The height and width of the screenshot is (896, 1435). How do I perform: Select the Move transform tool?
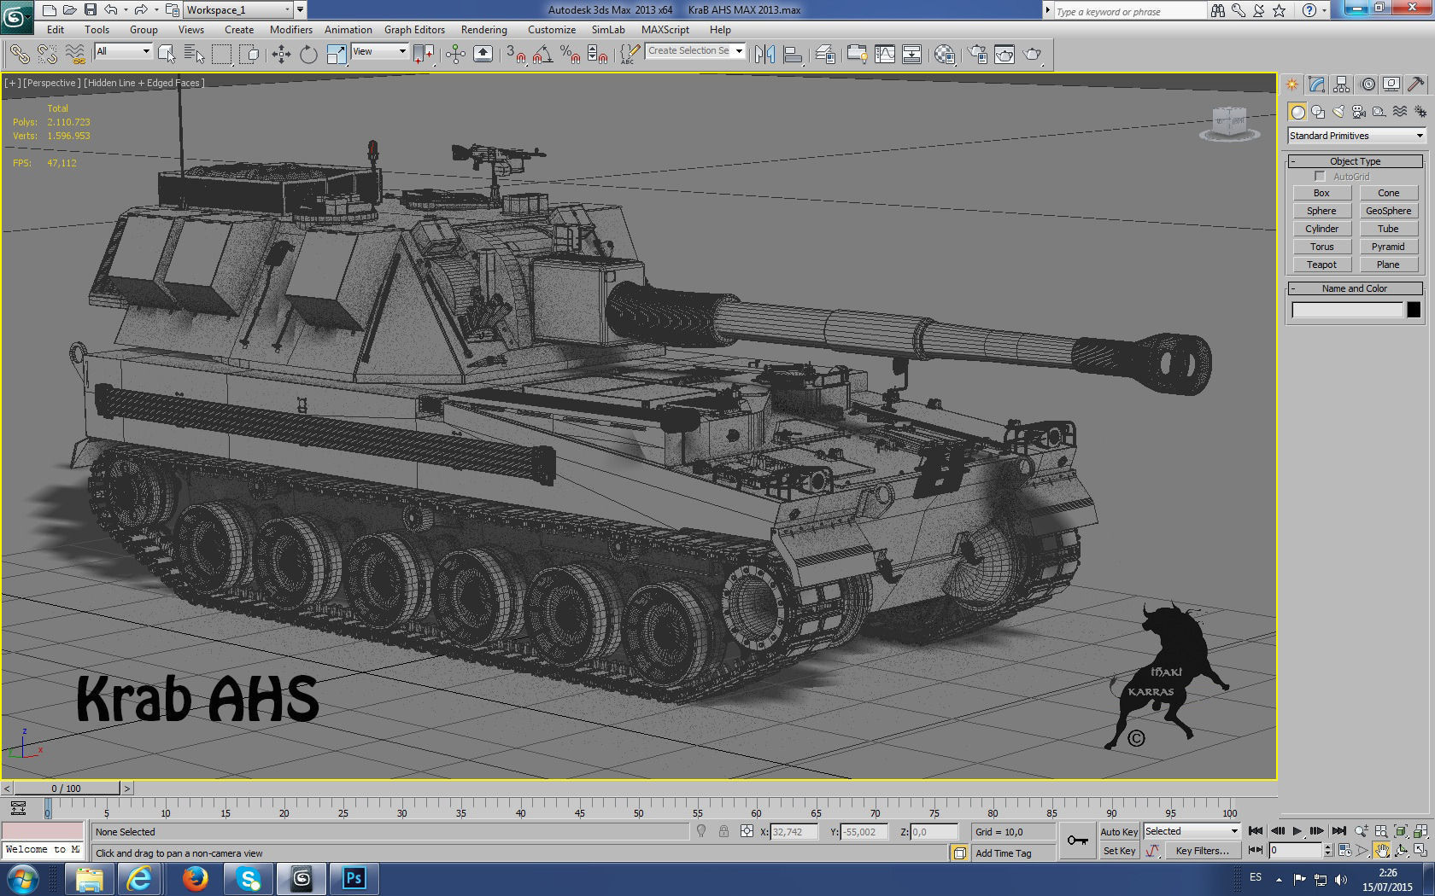pos(281,55)
